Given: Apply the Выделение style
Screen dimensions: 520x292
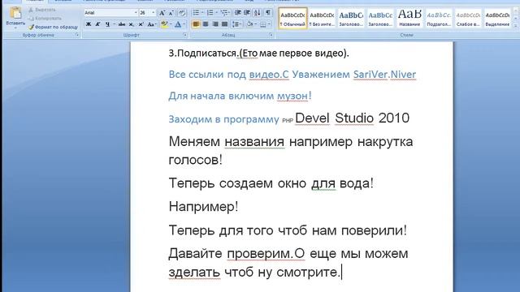Looking at the screenshot, I should coord(497,18).
